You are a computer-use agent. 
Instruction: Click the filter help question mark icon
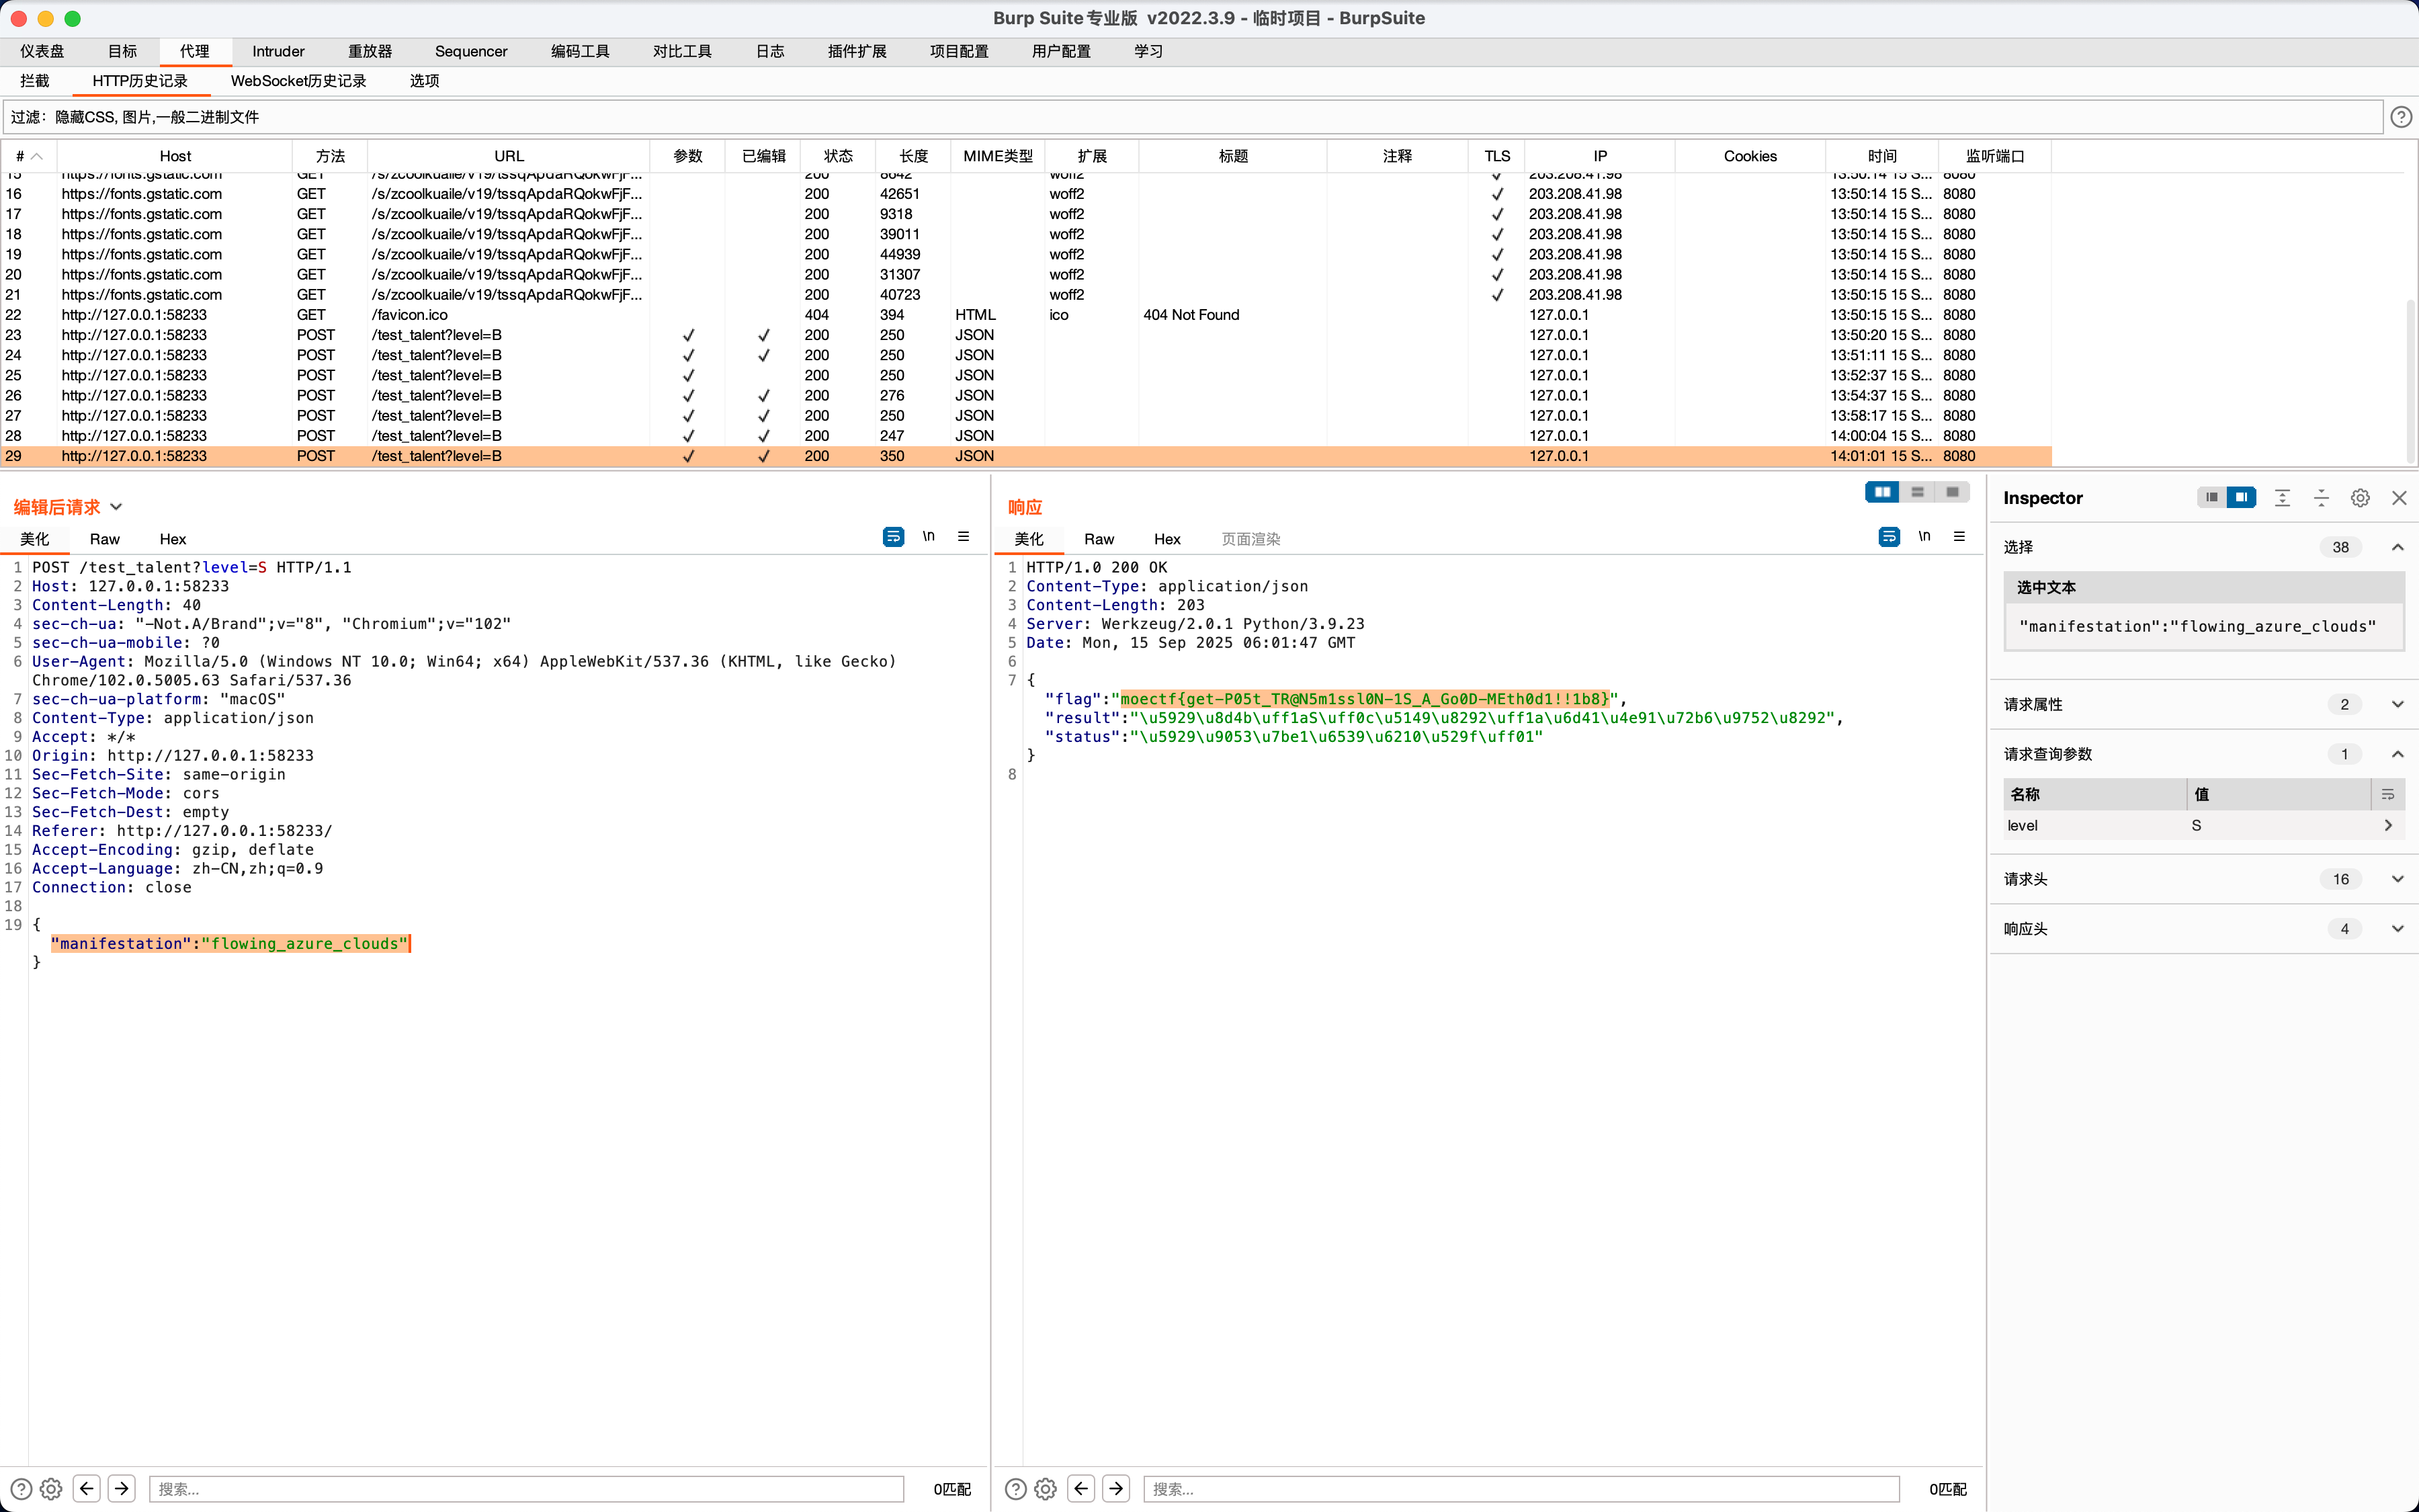tap(2401, 117)
